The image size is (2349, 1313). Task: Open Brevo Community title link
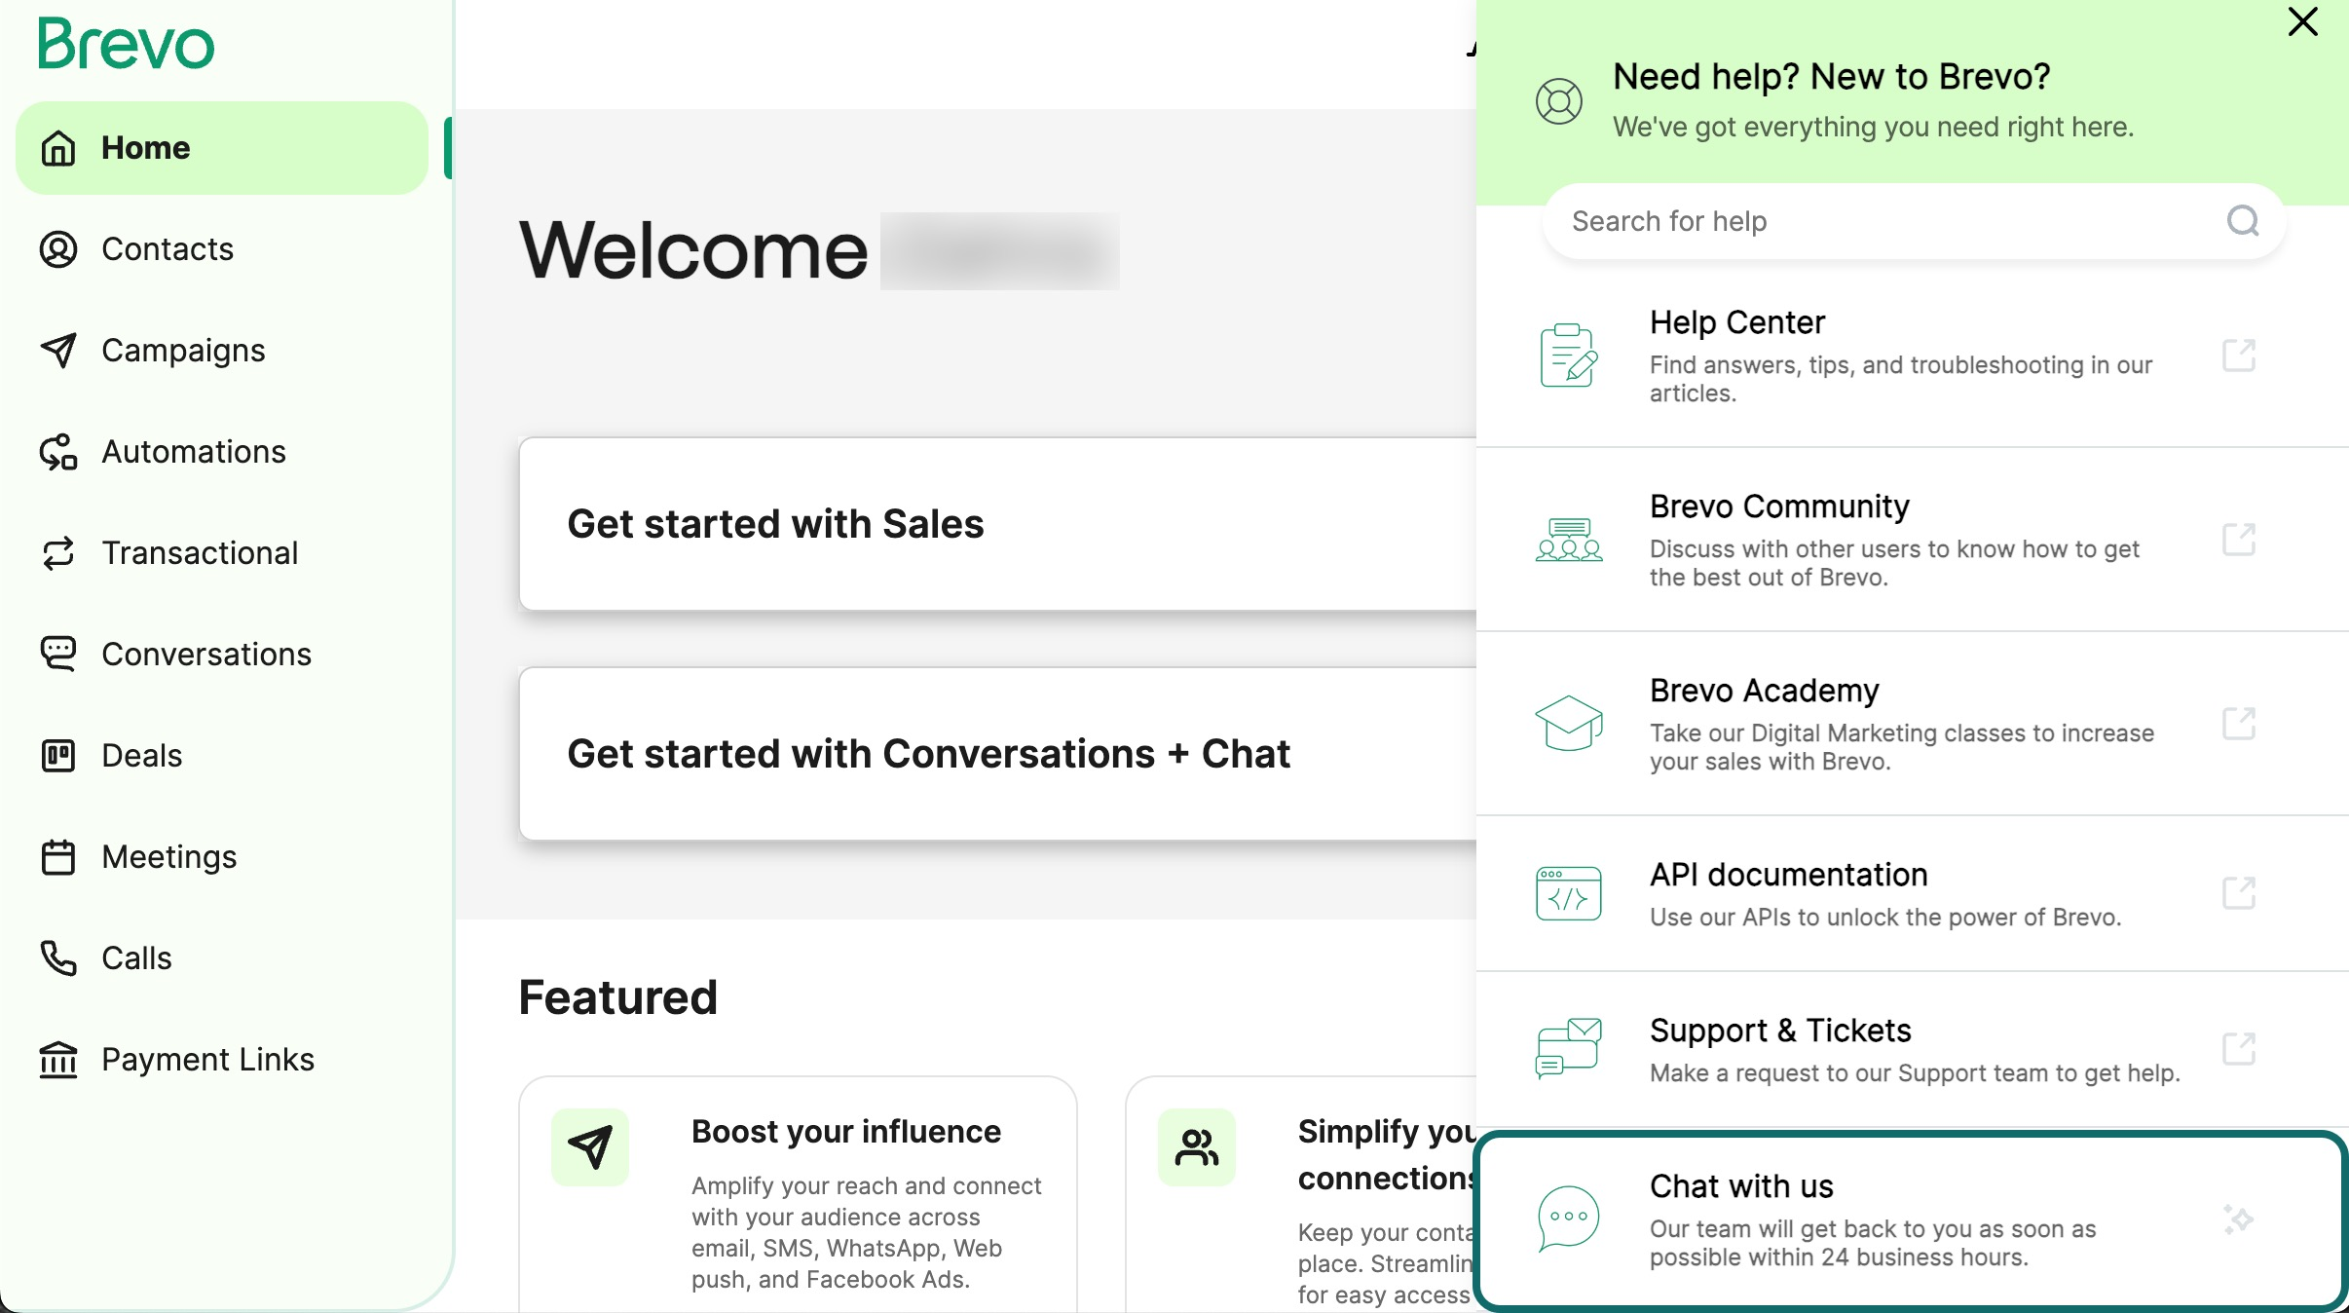[x=1779, y=506]
